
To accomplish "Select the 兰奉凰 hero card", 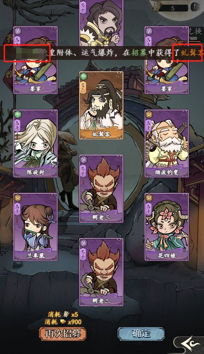I will tap(35, 226).
